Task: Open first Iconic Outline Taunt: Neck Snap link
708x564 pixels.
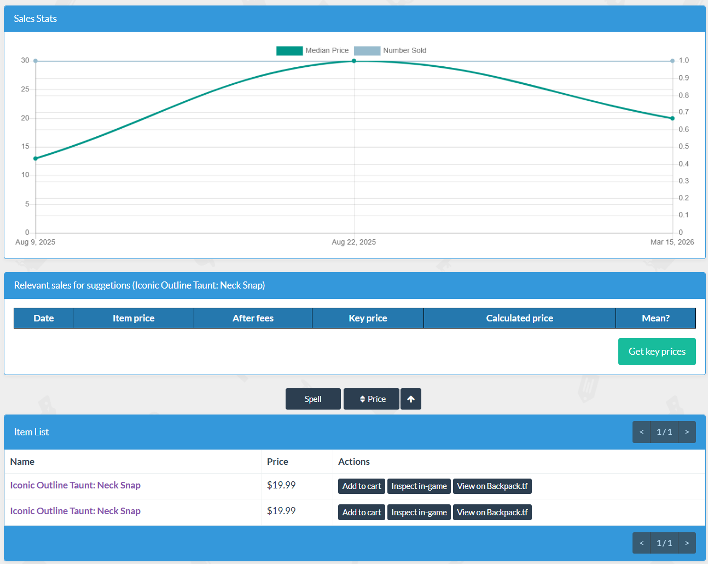Action: click(76, 485)
